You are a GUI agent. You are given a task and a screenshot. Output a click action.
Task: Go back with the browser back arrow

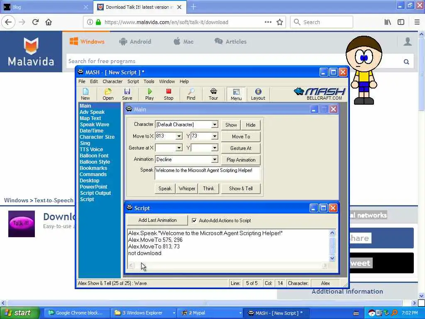coord(8,22)
